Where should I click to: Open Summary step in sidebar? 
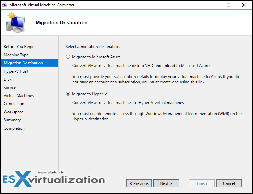[x=12, y=120]
